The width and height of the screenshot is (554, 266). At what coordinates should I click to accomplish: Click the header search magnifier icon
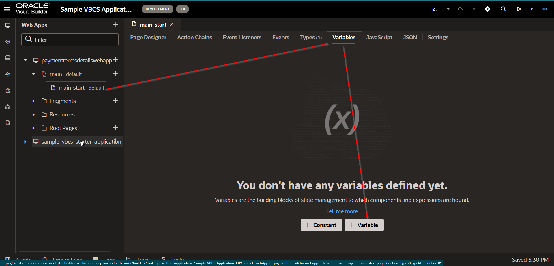pyautogui.click(x=503, y=9)
